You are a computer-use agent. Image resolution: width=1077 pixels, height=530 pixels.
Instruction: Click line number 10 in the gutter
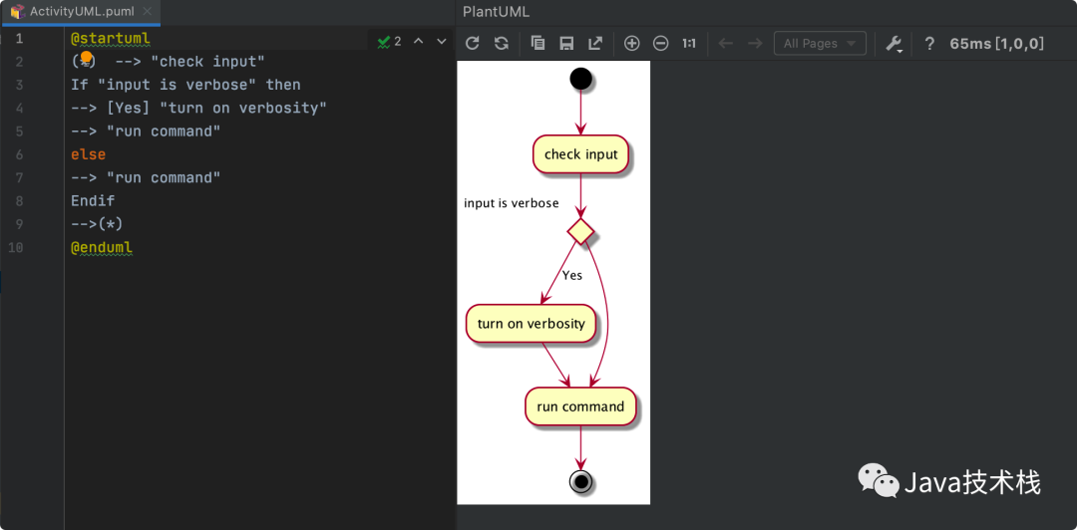tap(15, 247)
